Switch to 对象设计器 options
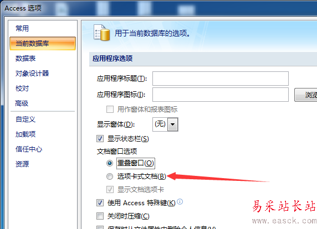The height and width of the screenshot is (229, 317). 32,73
